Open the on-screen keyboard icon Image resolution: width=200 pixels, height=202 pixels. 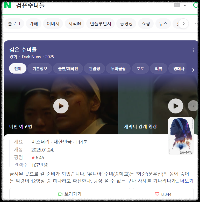177,5
